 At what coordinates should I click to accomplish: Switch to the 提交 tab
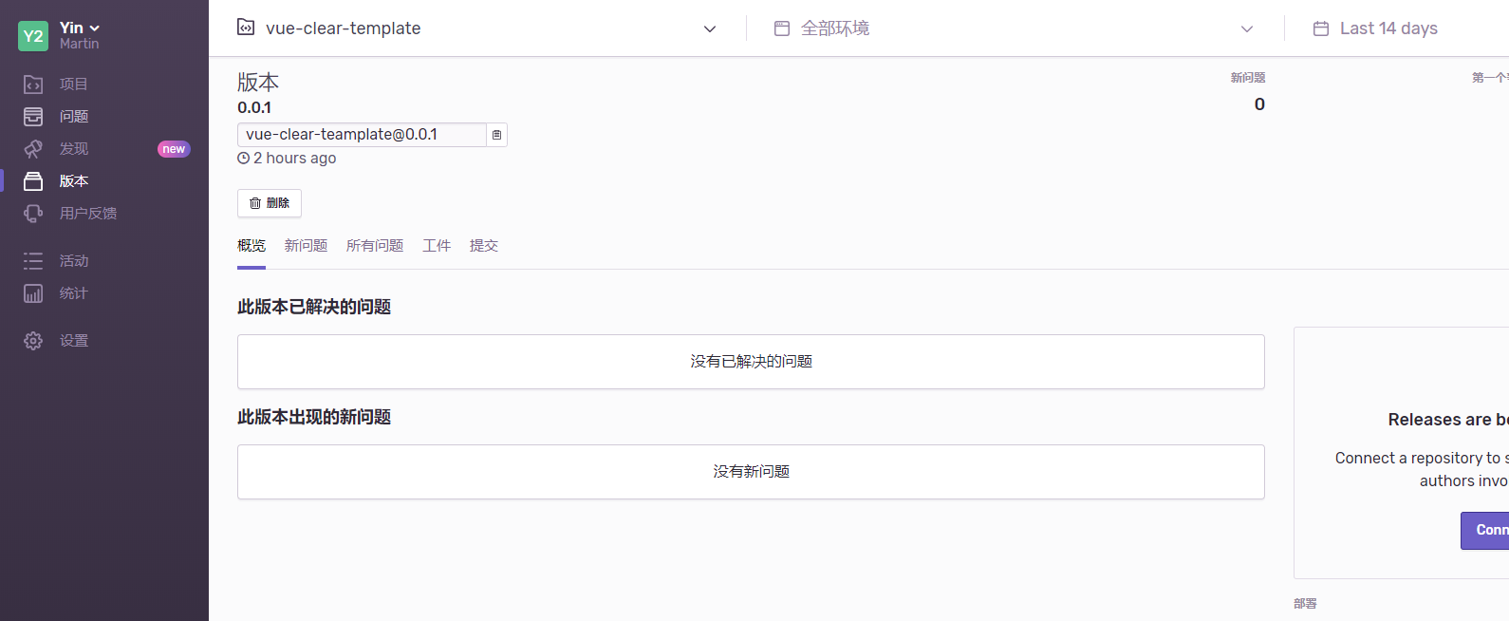pos(484,246)
